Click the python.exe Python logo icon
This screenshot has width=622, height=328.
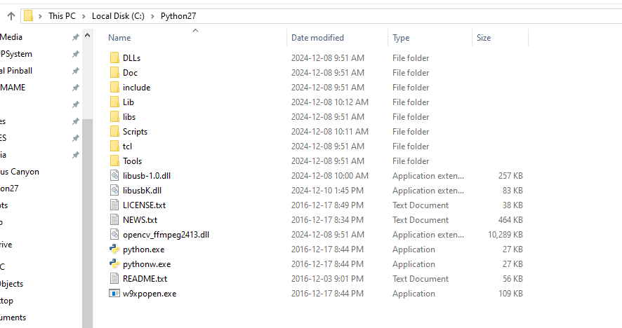(x=114, y=250)
